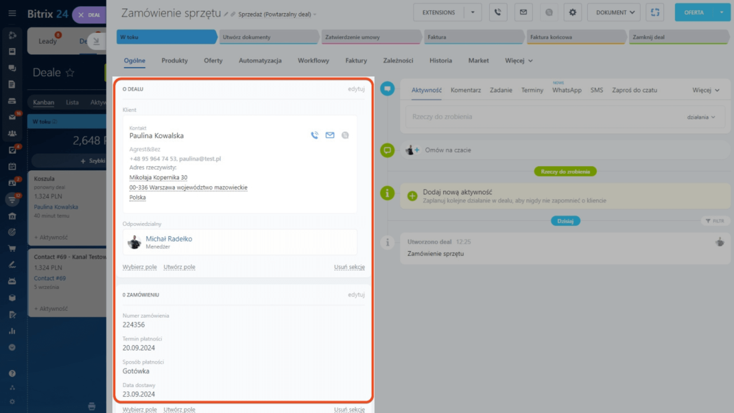Open the help question mark in left sidebar

12,374
